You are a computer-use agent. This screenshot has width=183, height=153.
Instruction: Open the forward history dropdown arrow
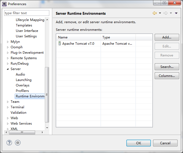click(171, 13)
